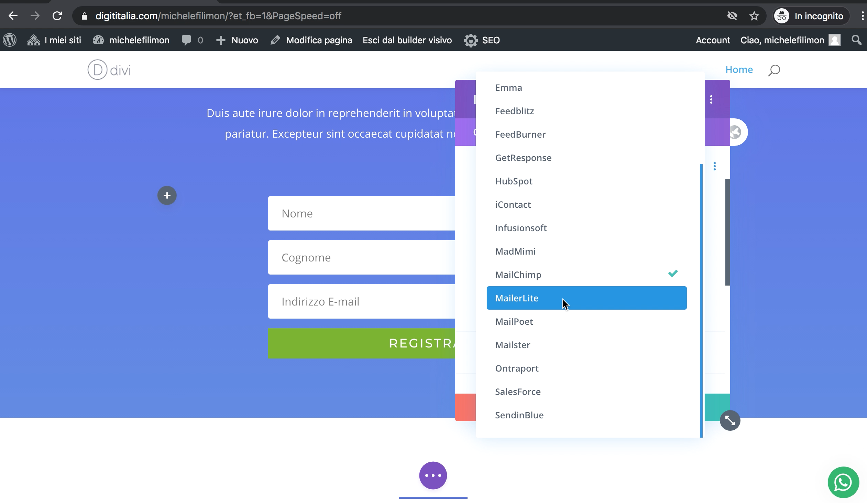Click the admin bar search magnifier
867x503 pixels.
(856, 40)
